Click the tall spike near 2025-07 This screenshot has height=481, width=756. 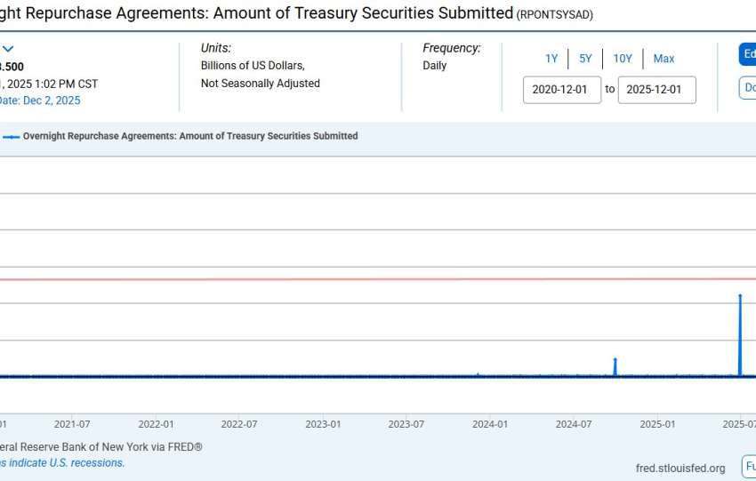click(x=740, y=296)
